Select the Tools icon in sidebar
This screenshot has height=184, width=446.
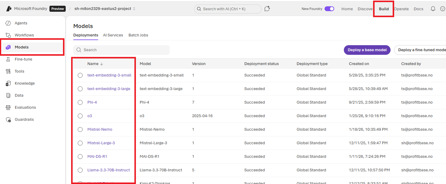8,71
